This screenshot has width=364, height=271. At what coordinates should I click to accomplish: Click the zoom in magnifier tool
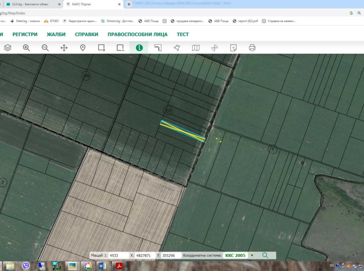tap(26, 48)
